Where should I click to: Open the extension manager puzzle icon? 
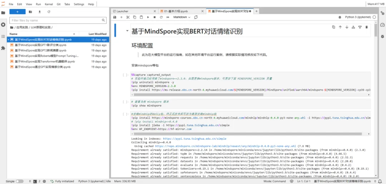tap(3, 48)
